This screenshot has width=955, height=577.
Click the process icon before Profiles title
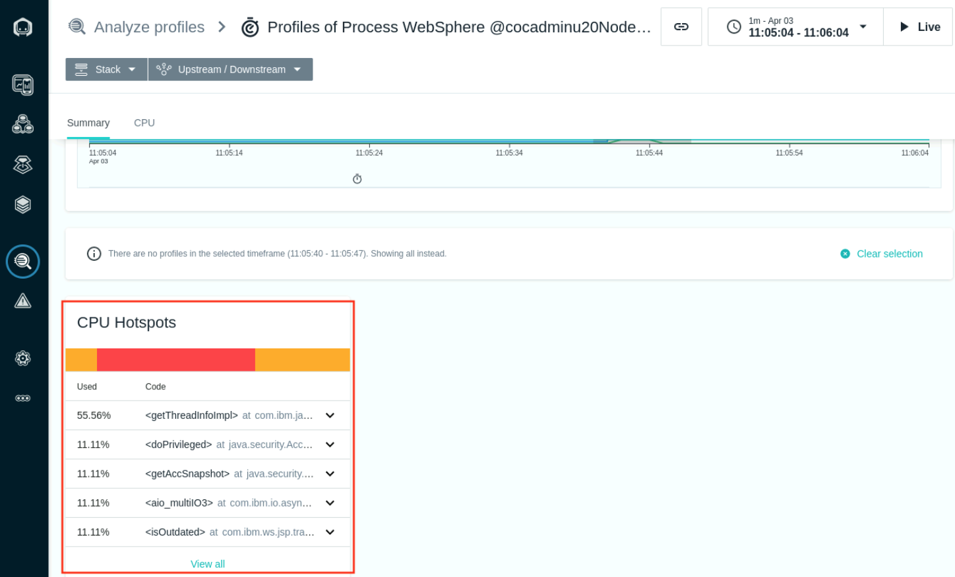click(x=250, y=28)
